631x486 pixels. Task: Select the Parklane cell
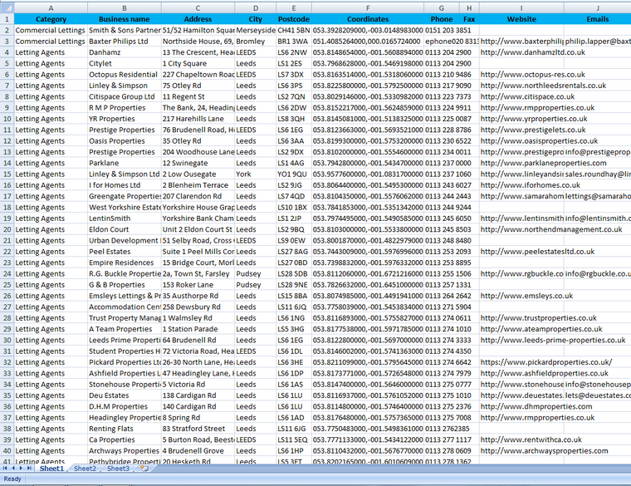125,163
